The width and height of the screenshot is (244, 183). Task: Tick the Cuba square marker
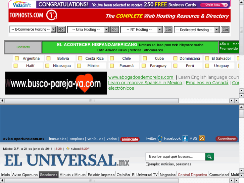145,58
